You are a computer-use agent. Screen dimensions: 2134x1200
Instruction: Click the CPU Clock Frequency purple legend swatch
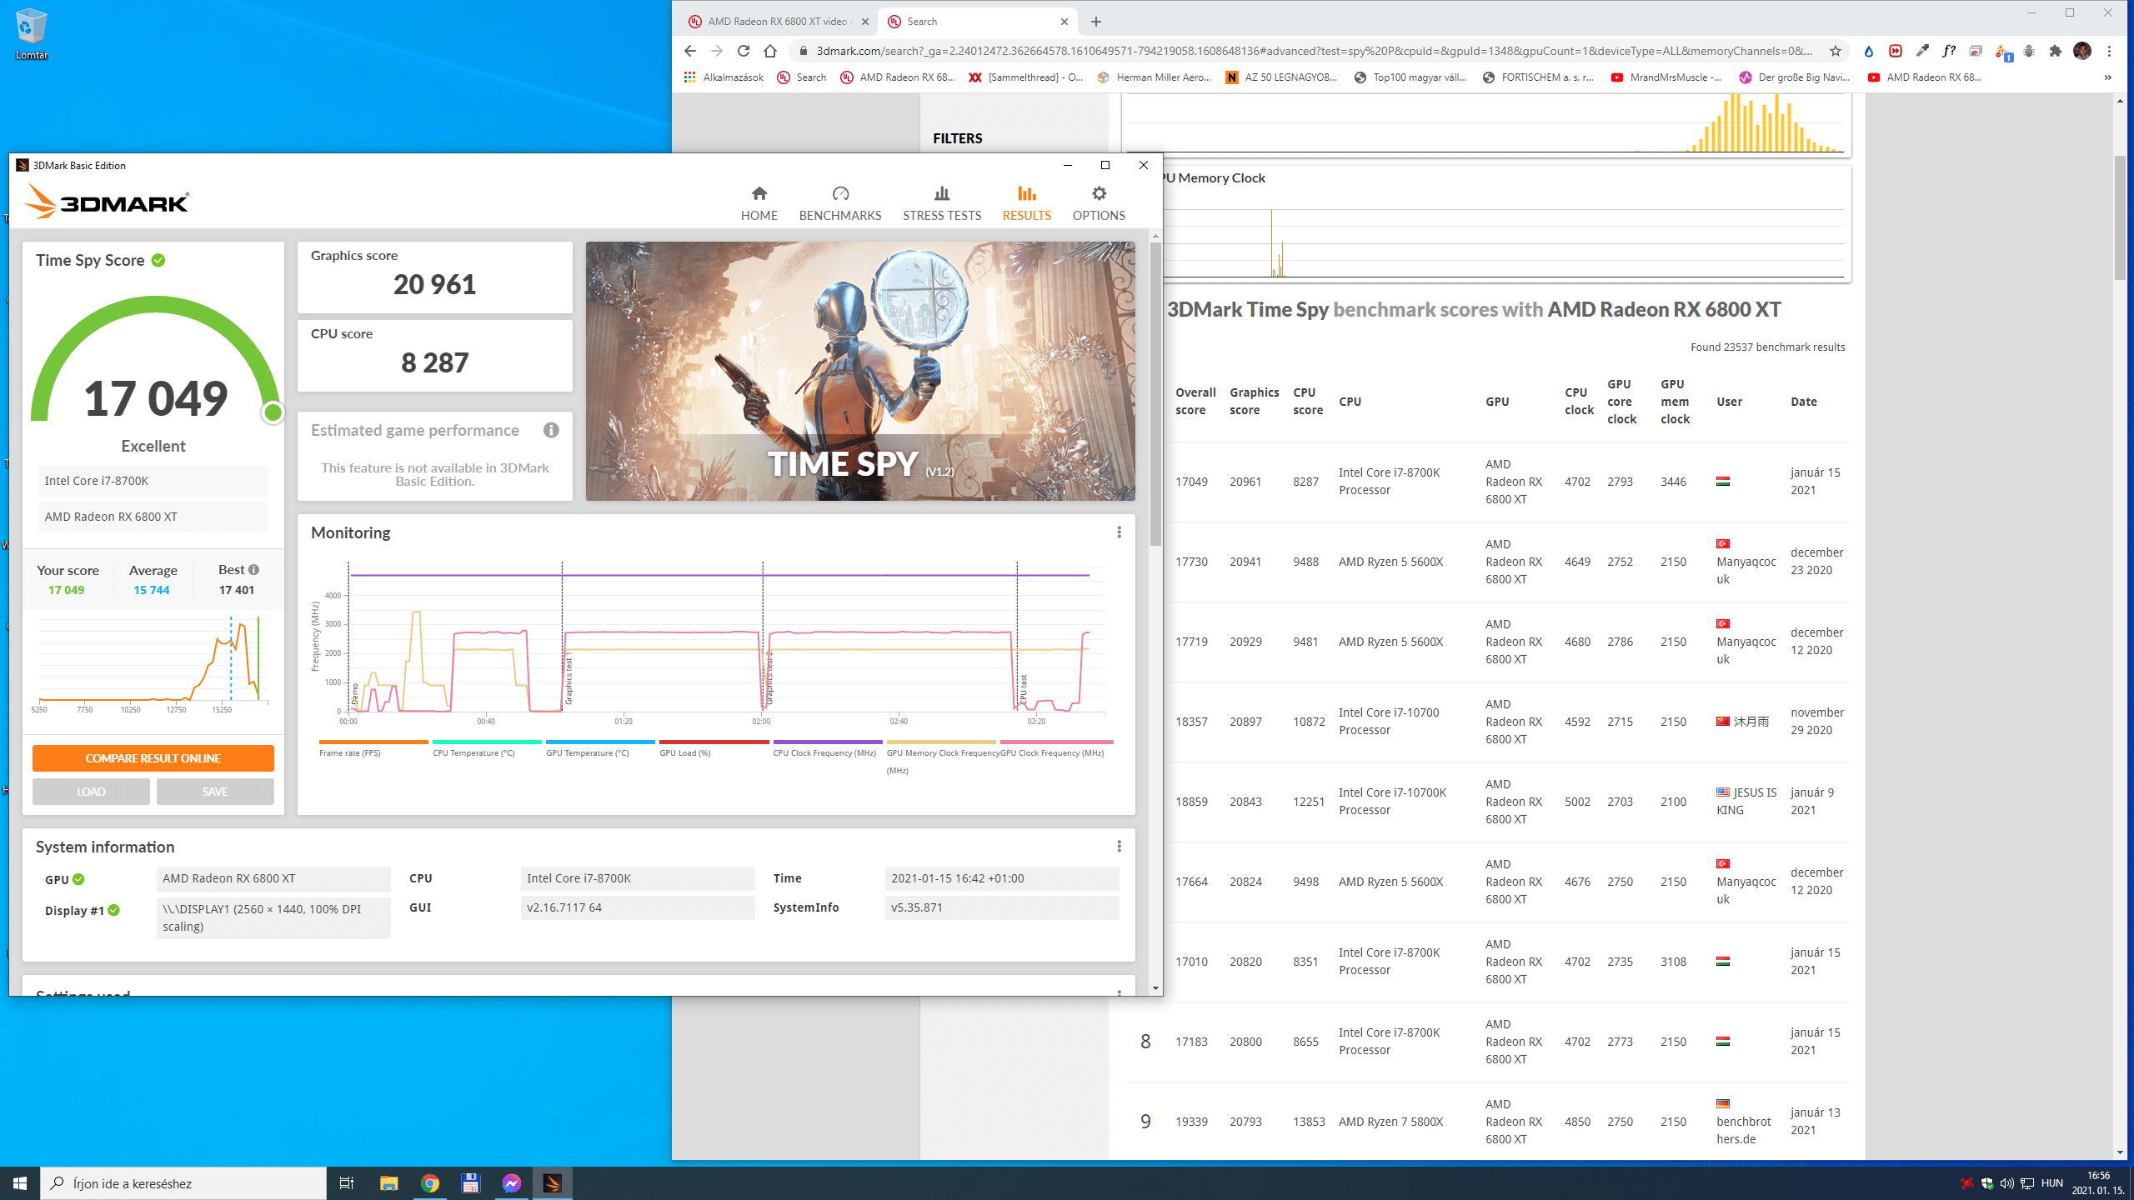pyautogui.click(x=827, y=742)
